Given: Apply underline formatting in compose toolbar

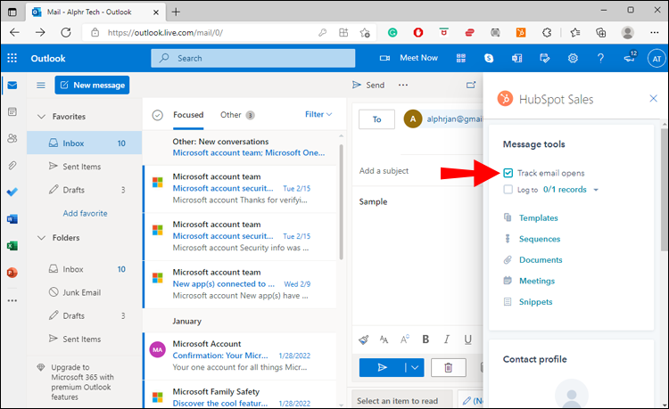Looking at the screenshot, I should tap(468, 339).
